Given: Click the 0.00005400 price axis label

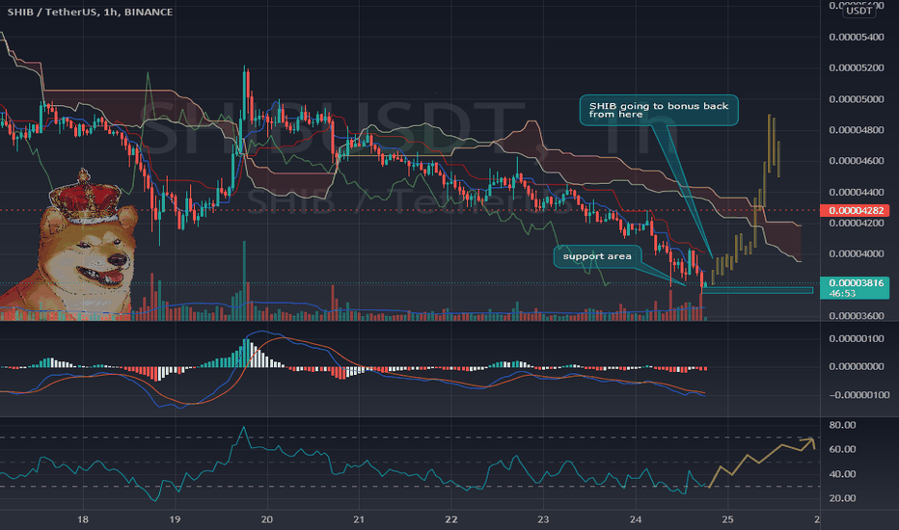Looking at the screenshot, I should [856, 38].
